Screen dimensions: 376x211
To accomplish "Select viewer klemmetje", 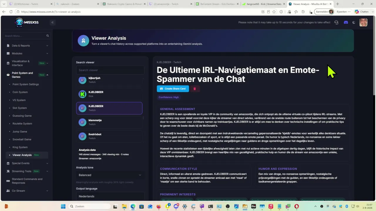I will [x=109, y=122].
